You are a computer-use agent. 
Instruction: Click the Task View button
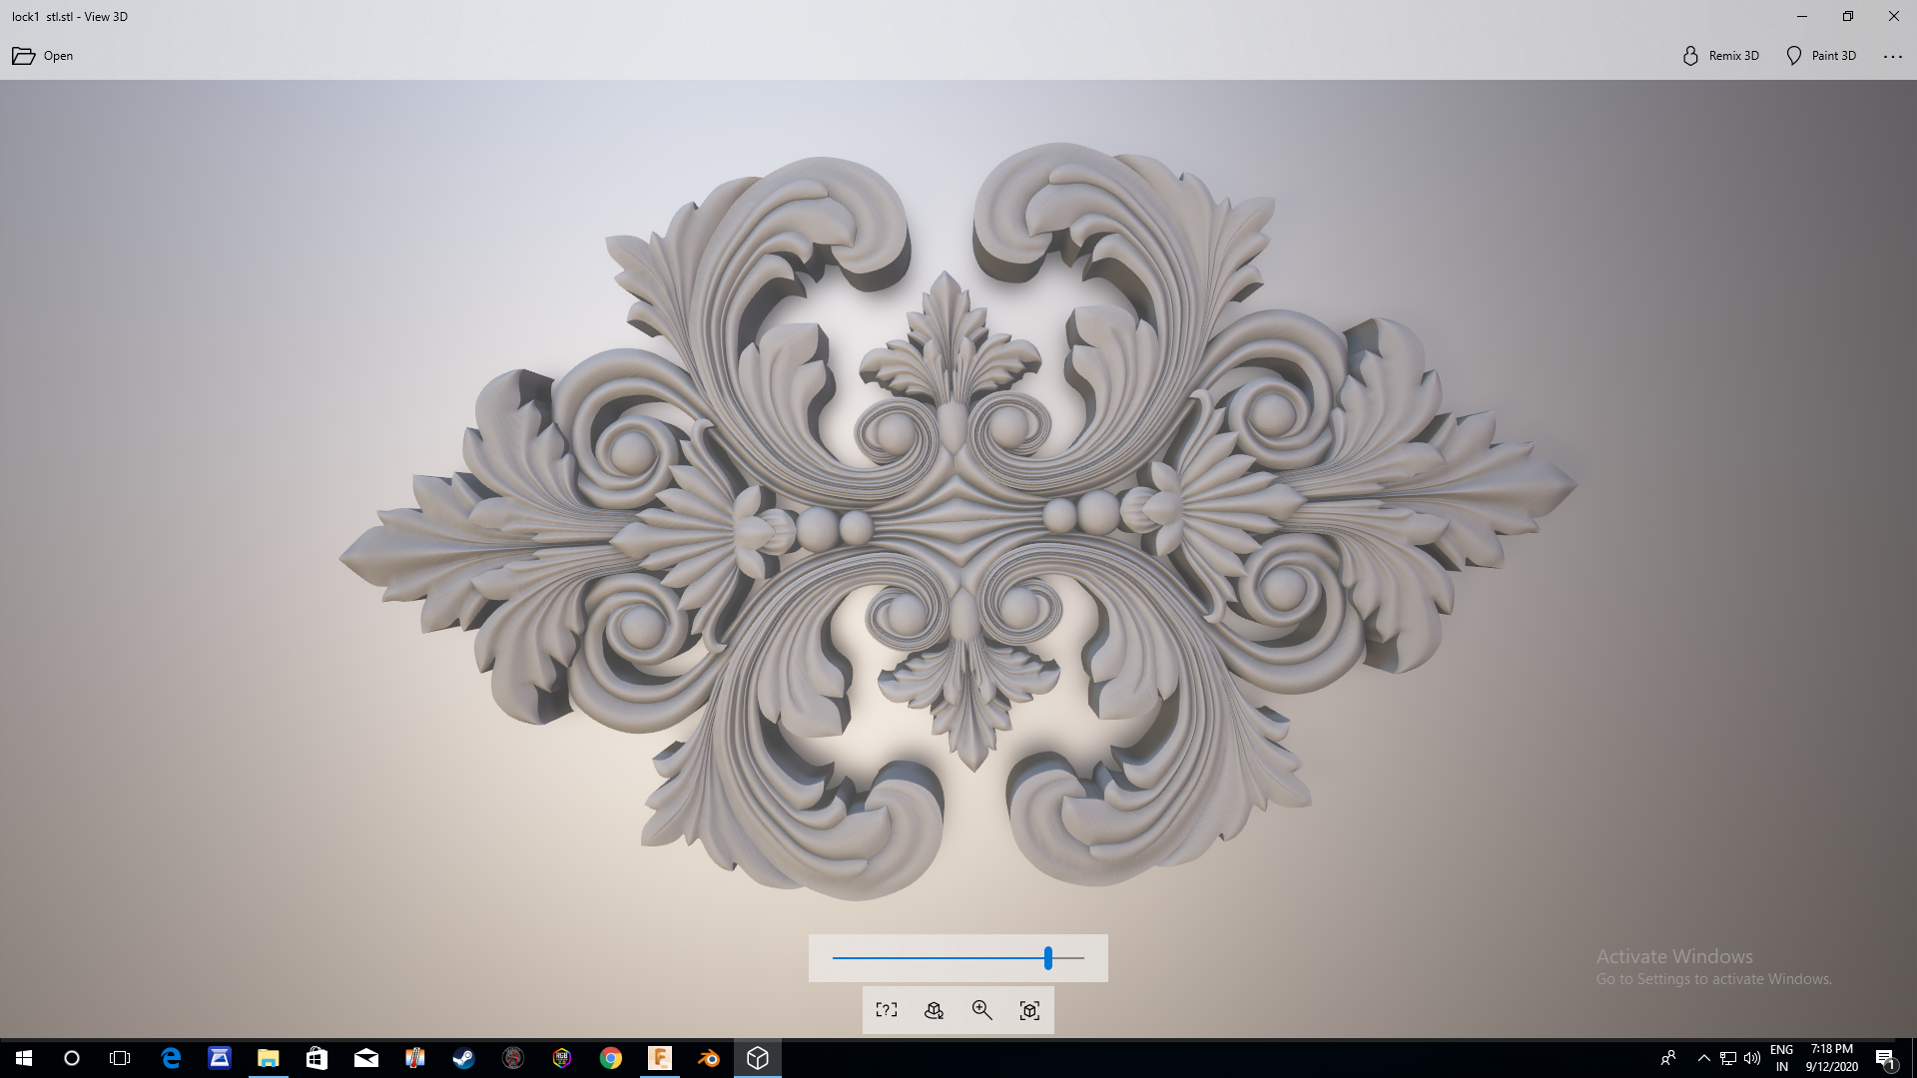(x=120, y=1058)
